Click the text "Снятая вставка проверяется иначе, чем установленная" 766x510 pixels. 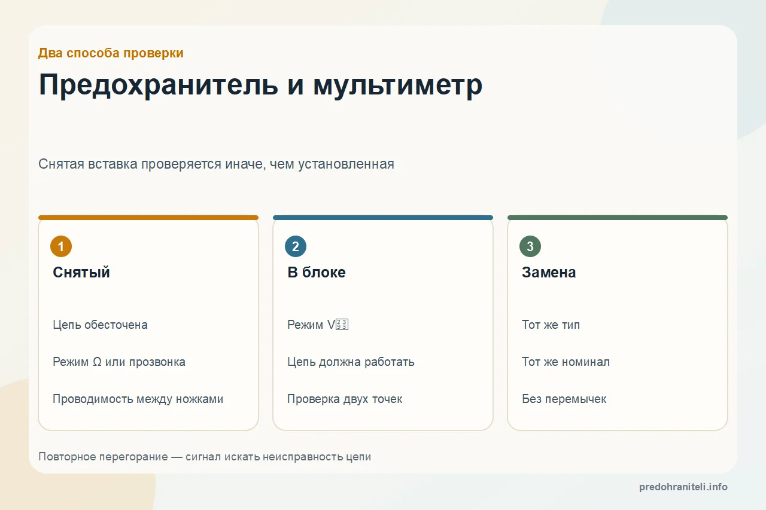click(x=216, y=164)
